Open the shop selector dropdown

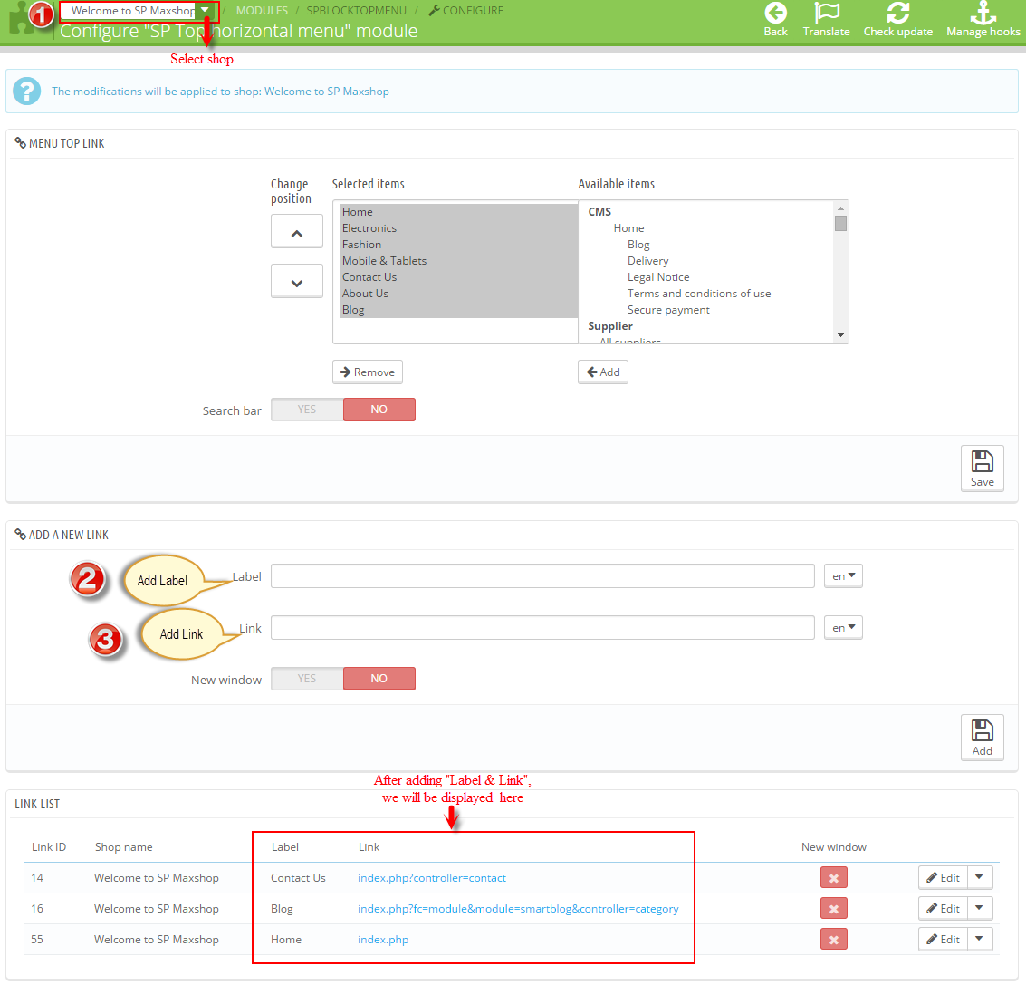click(x=139, y=11)
